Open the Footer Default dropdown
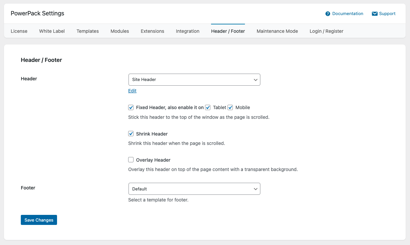The height and width of the screenshot is (245, 410). point(194,189)
